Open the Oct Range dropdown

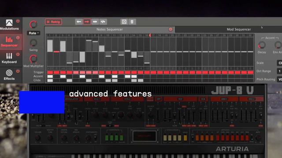tap(279, 71)
